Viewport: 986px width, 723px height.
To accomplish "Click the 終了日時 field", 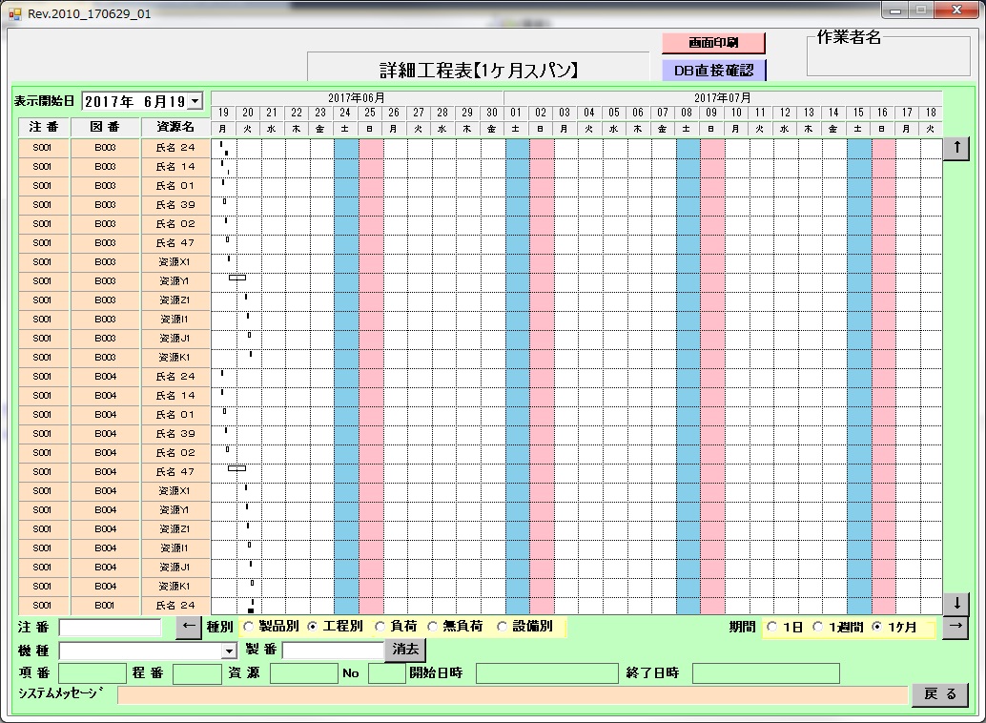I will click(766, 673).
